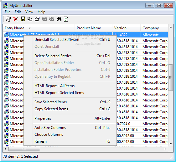Click the horizontal scrollbar left arrow
This screenshot has height=162, width=176.
point(5,149)
